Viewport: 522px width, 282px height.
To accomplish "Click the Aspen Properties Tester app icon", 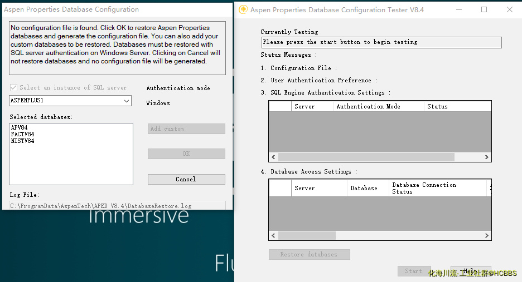I will pos(243,9).
